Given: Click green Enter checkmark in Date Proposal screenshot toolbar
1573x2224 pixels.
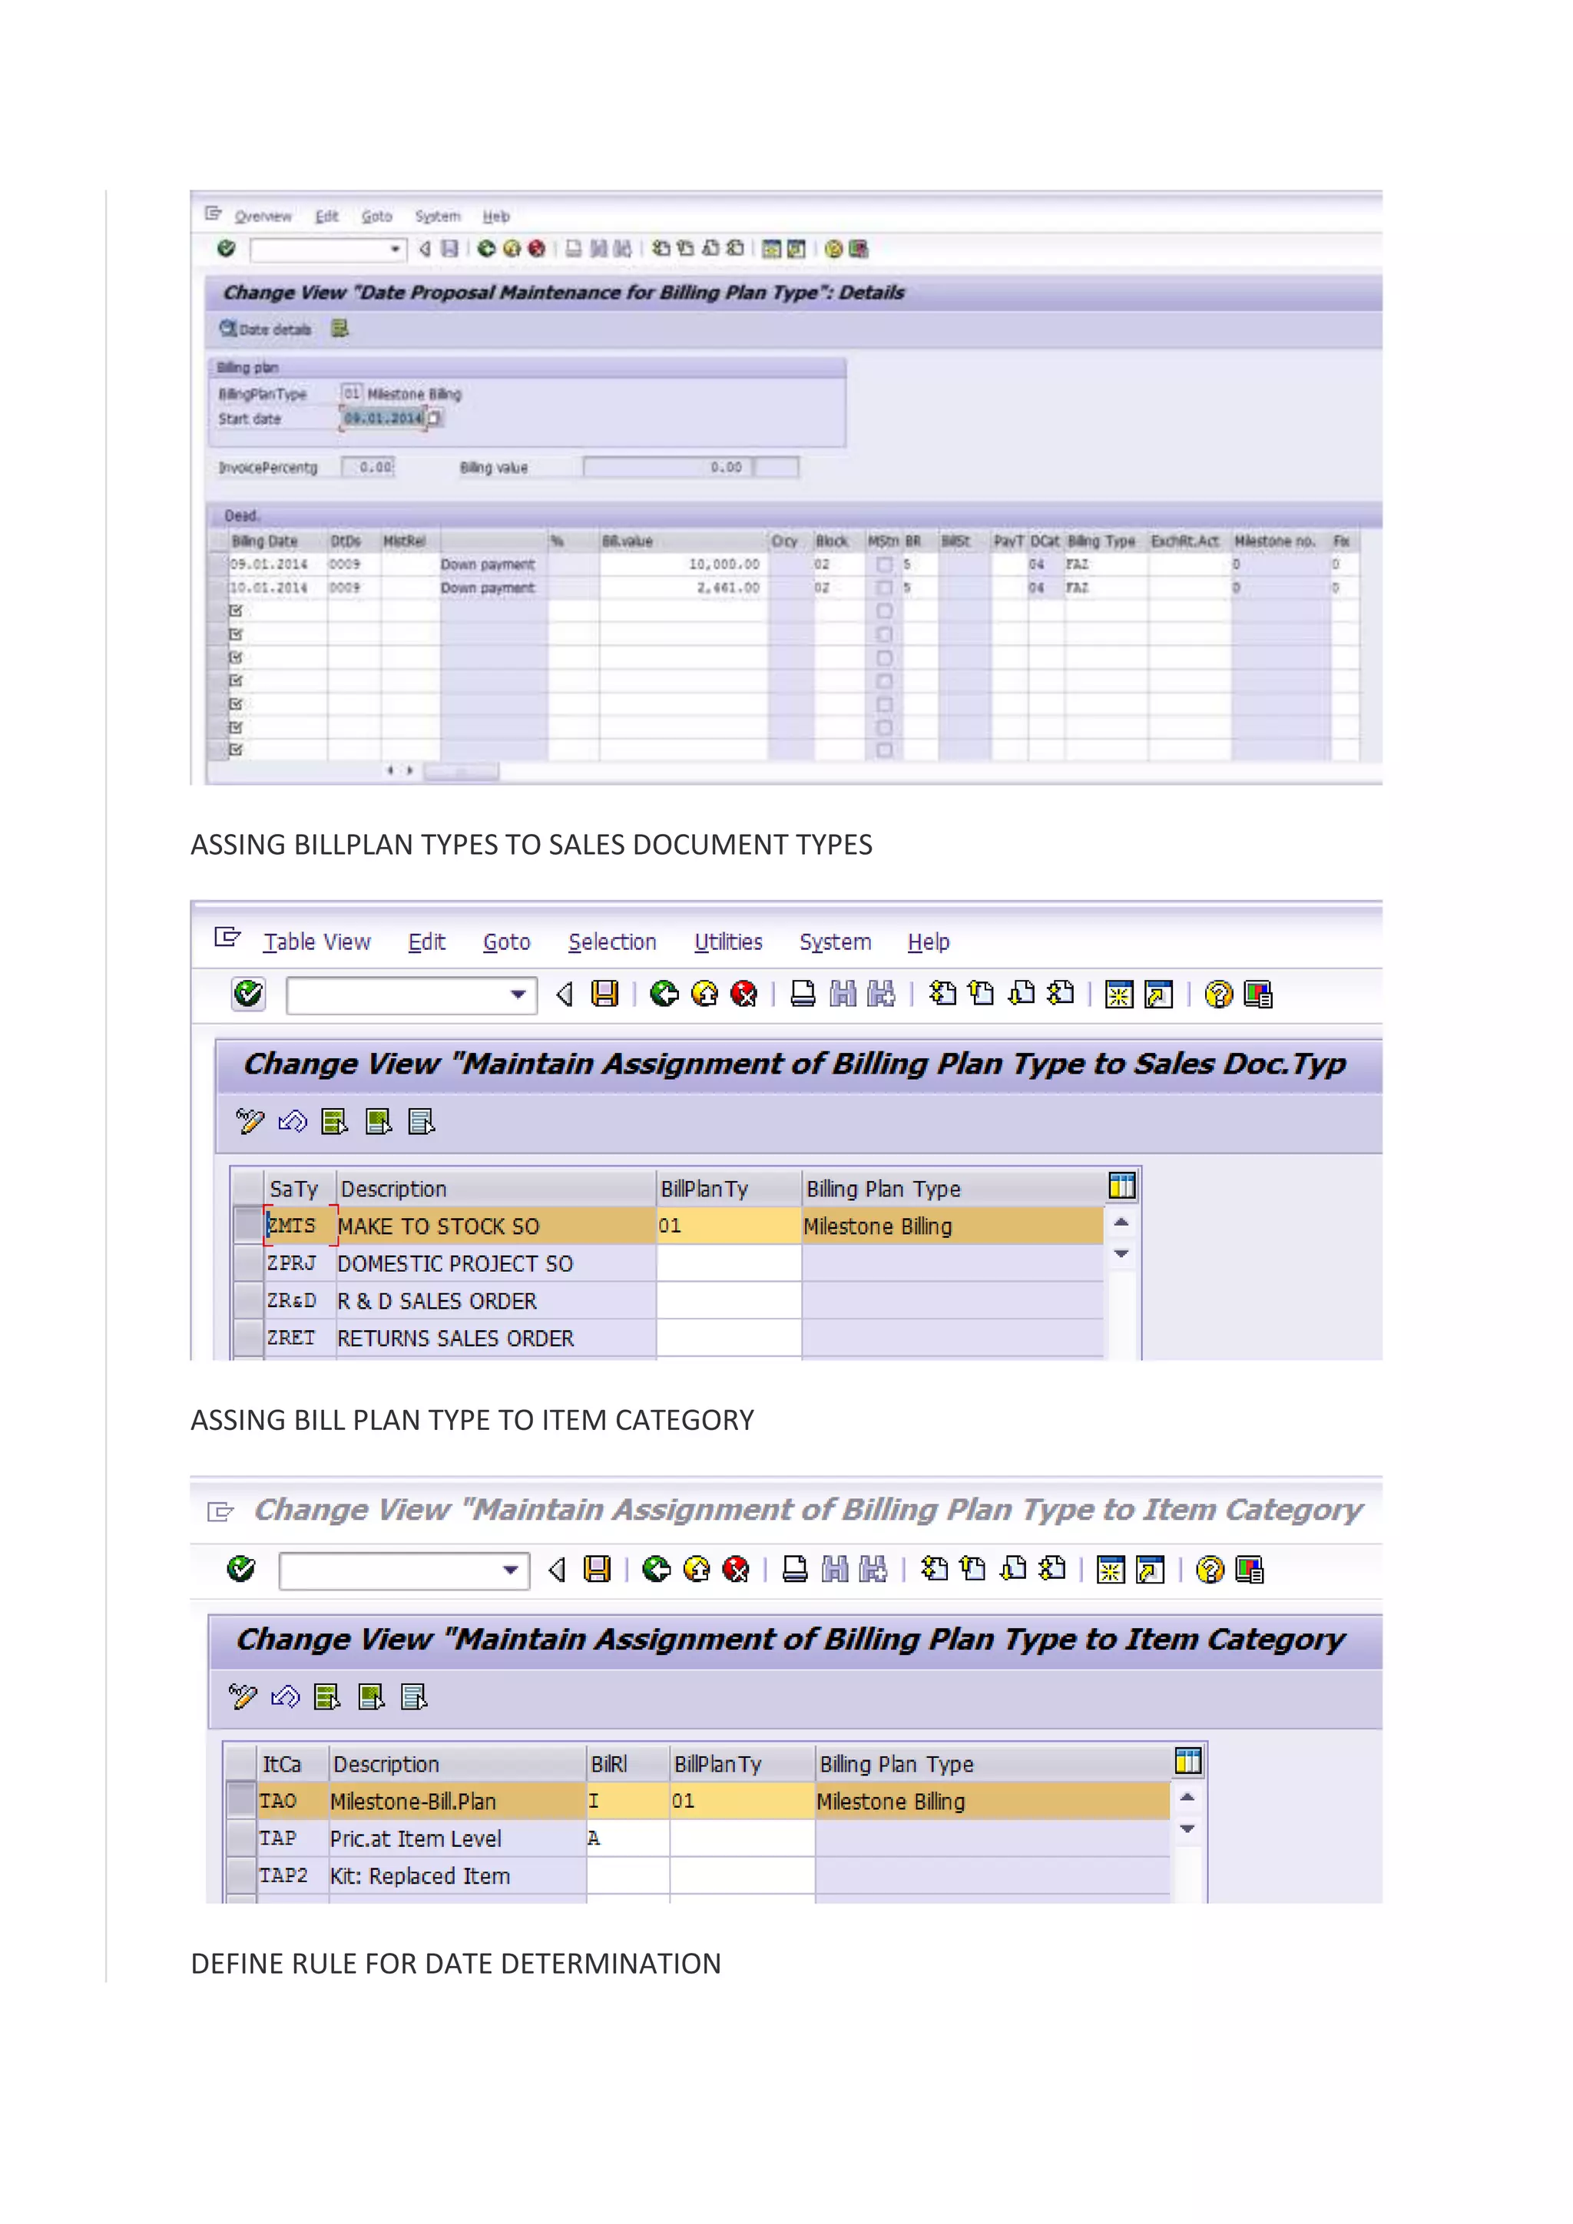Looking at the screenshot, I should click(x=226, y=249).
